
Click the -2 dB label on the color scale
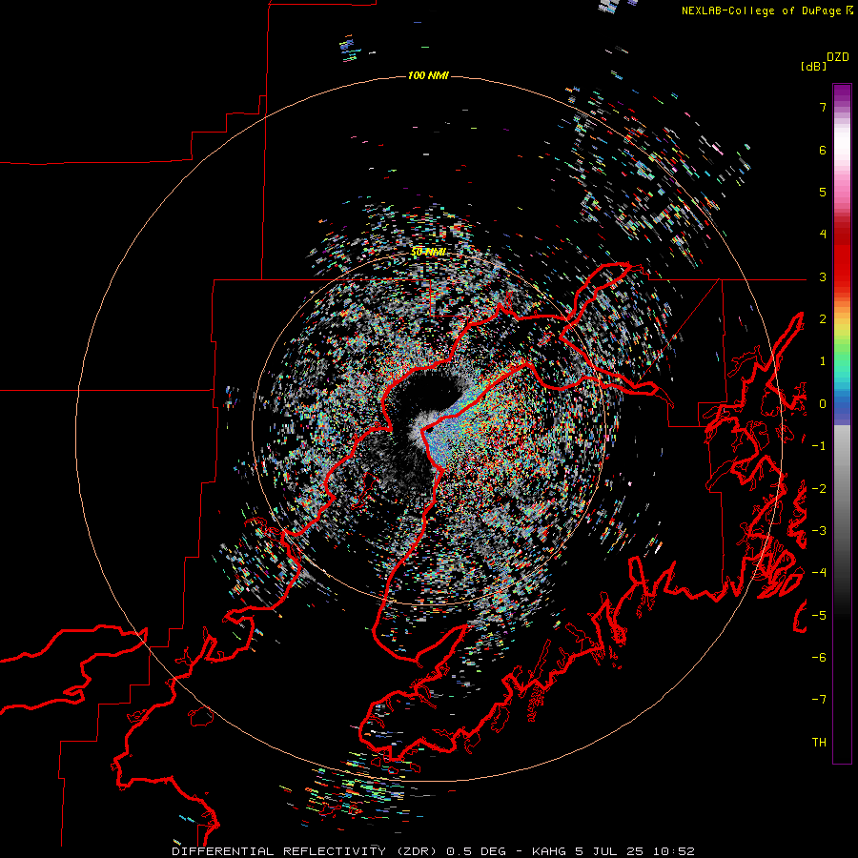[x=819, y=488]
